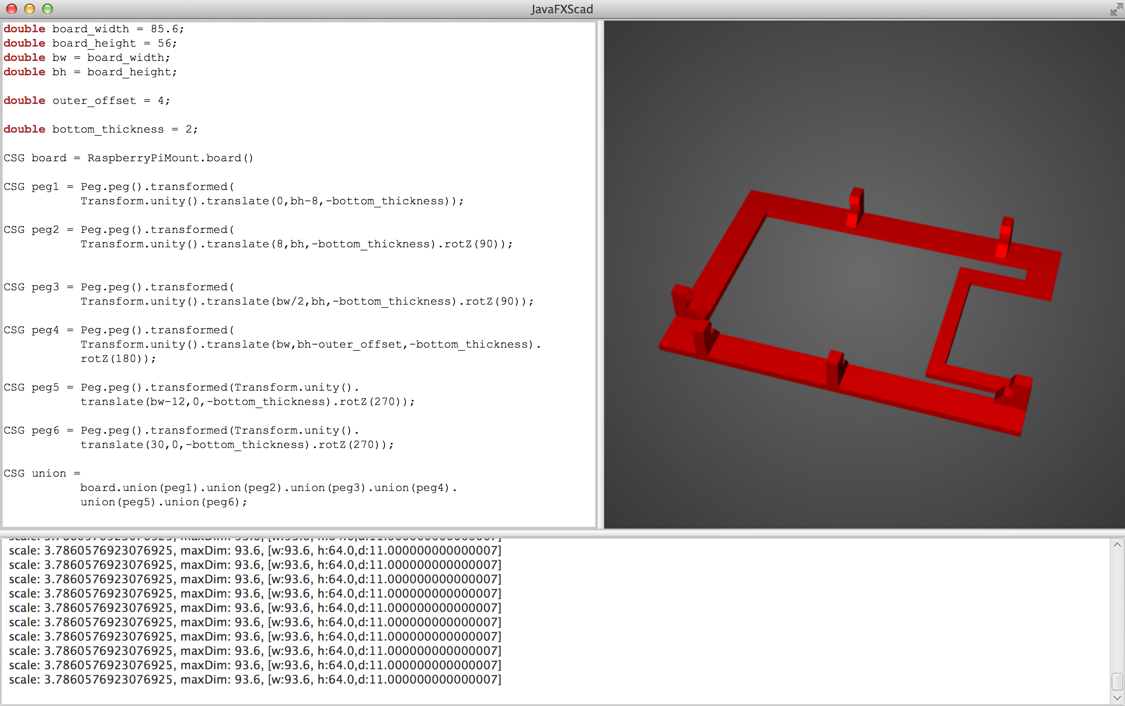Screen dimensions: 1125x706
Task: Click the RaspberryPiMount.board() code line
Action: (169, 158)
